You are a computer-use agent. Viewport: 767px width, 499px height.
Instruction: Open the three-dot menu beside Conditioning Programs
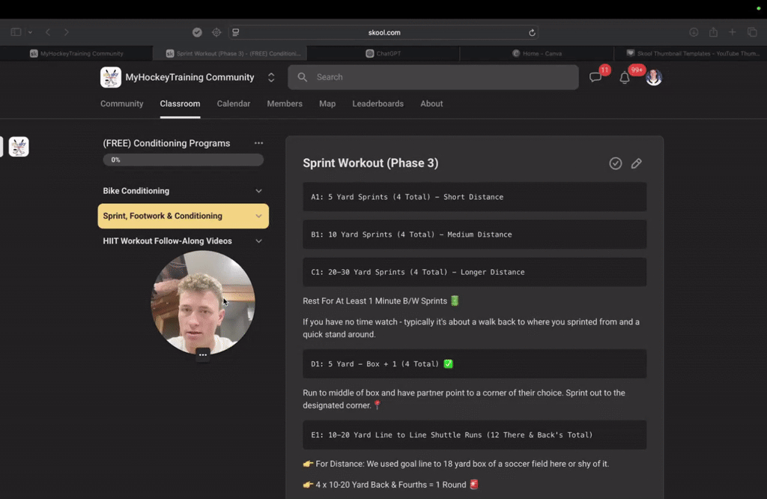click(258, 143)
